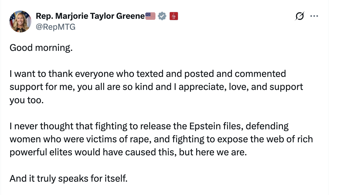Click the Grok icon on the post
The width and height of the screenshot is (337, 195).
pyautogui.click(x=300, y=17)
